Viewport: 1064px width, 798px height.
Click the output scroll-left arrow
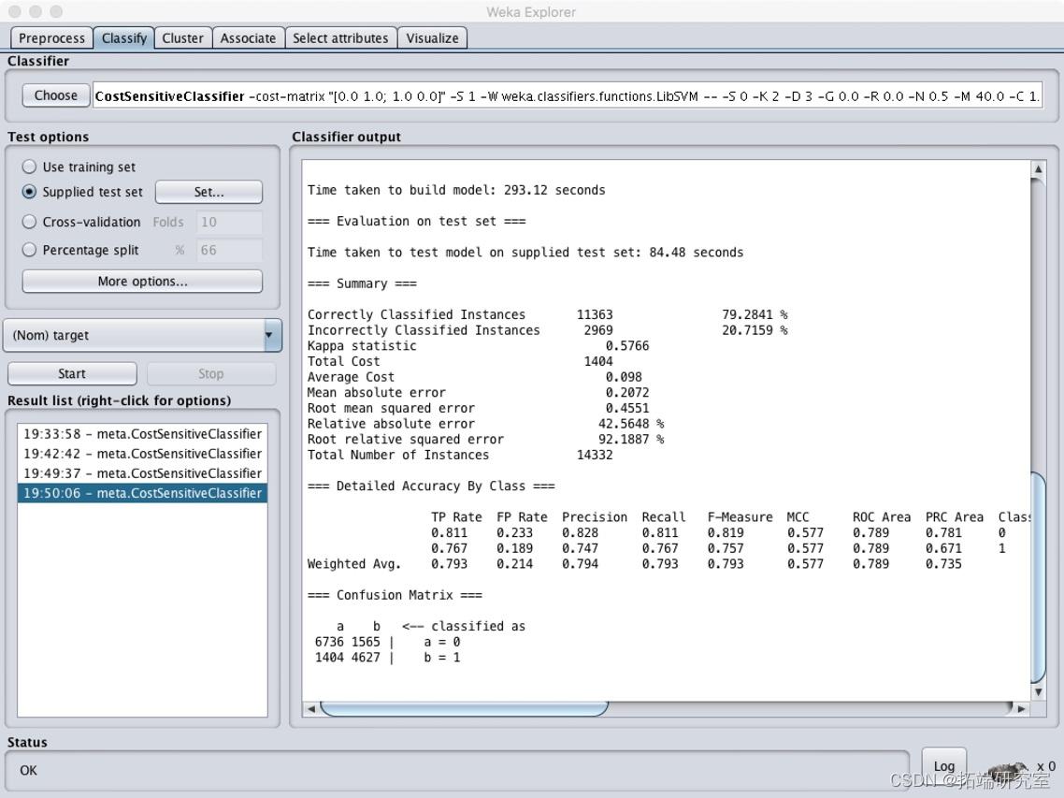[x=310, y=709]
